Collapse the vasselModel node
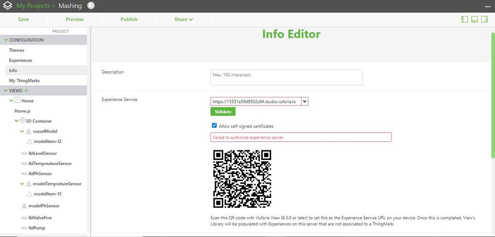 22,131
